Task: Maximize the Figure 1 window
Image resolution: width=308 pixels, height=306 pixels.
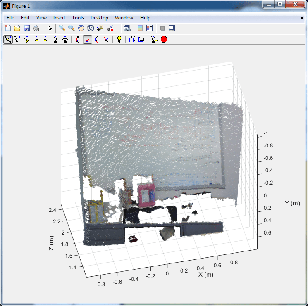Action: (280, 4)
